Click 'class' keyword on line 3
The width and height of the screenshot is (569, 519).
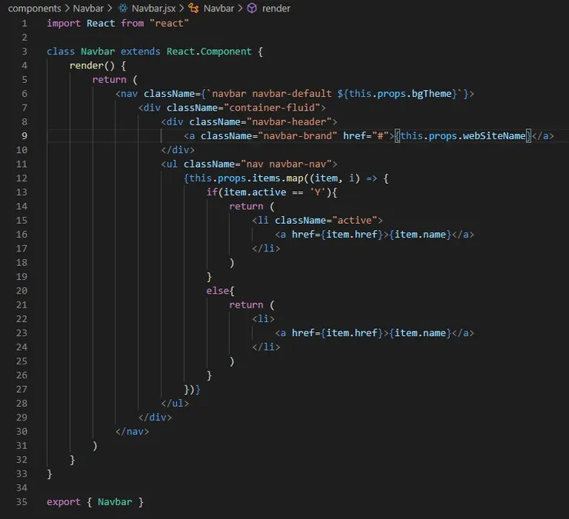point(61,52)
